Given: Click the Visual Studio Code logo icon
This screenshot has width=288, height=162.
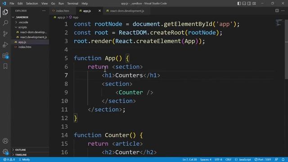Looking at the screenshot, I should tap(4, 3).
